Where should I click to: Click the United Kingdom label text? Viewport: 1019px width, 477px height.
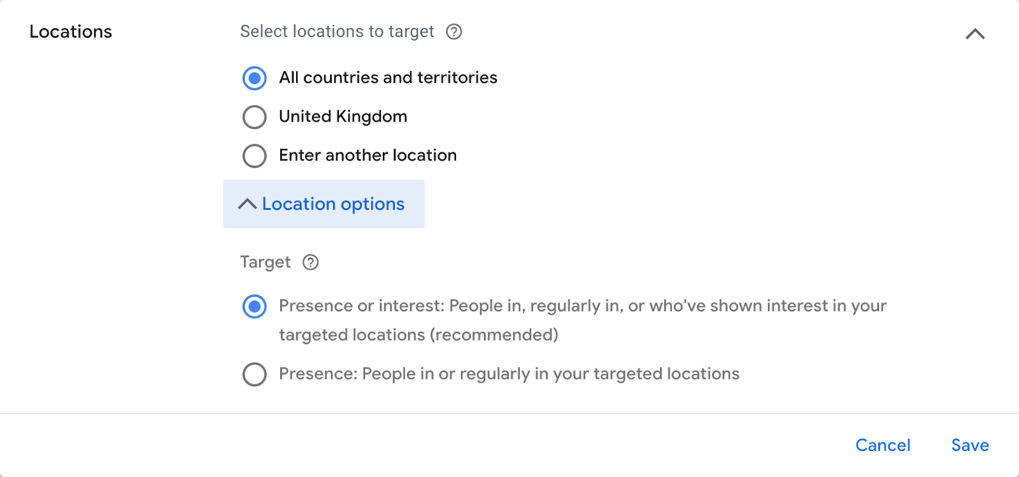click(343, 117)
